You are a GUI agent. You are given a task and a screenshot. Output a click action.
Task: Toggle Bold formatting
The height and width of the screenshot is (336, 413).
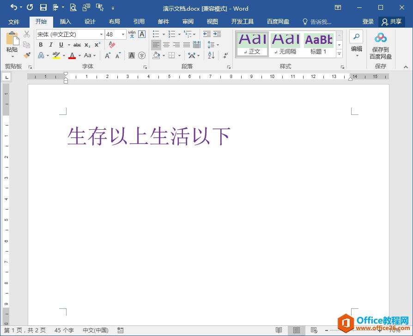coord(41,45)
